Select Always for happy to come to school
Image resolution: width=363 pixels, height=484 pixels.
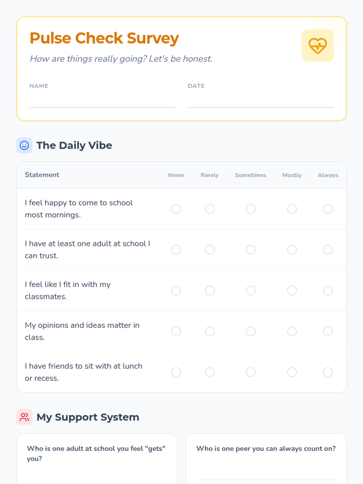coord(328,209)
